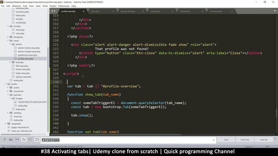Open the Edit menu
This screenshot has height=156, width=278.
8,6
